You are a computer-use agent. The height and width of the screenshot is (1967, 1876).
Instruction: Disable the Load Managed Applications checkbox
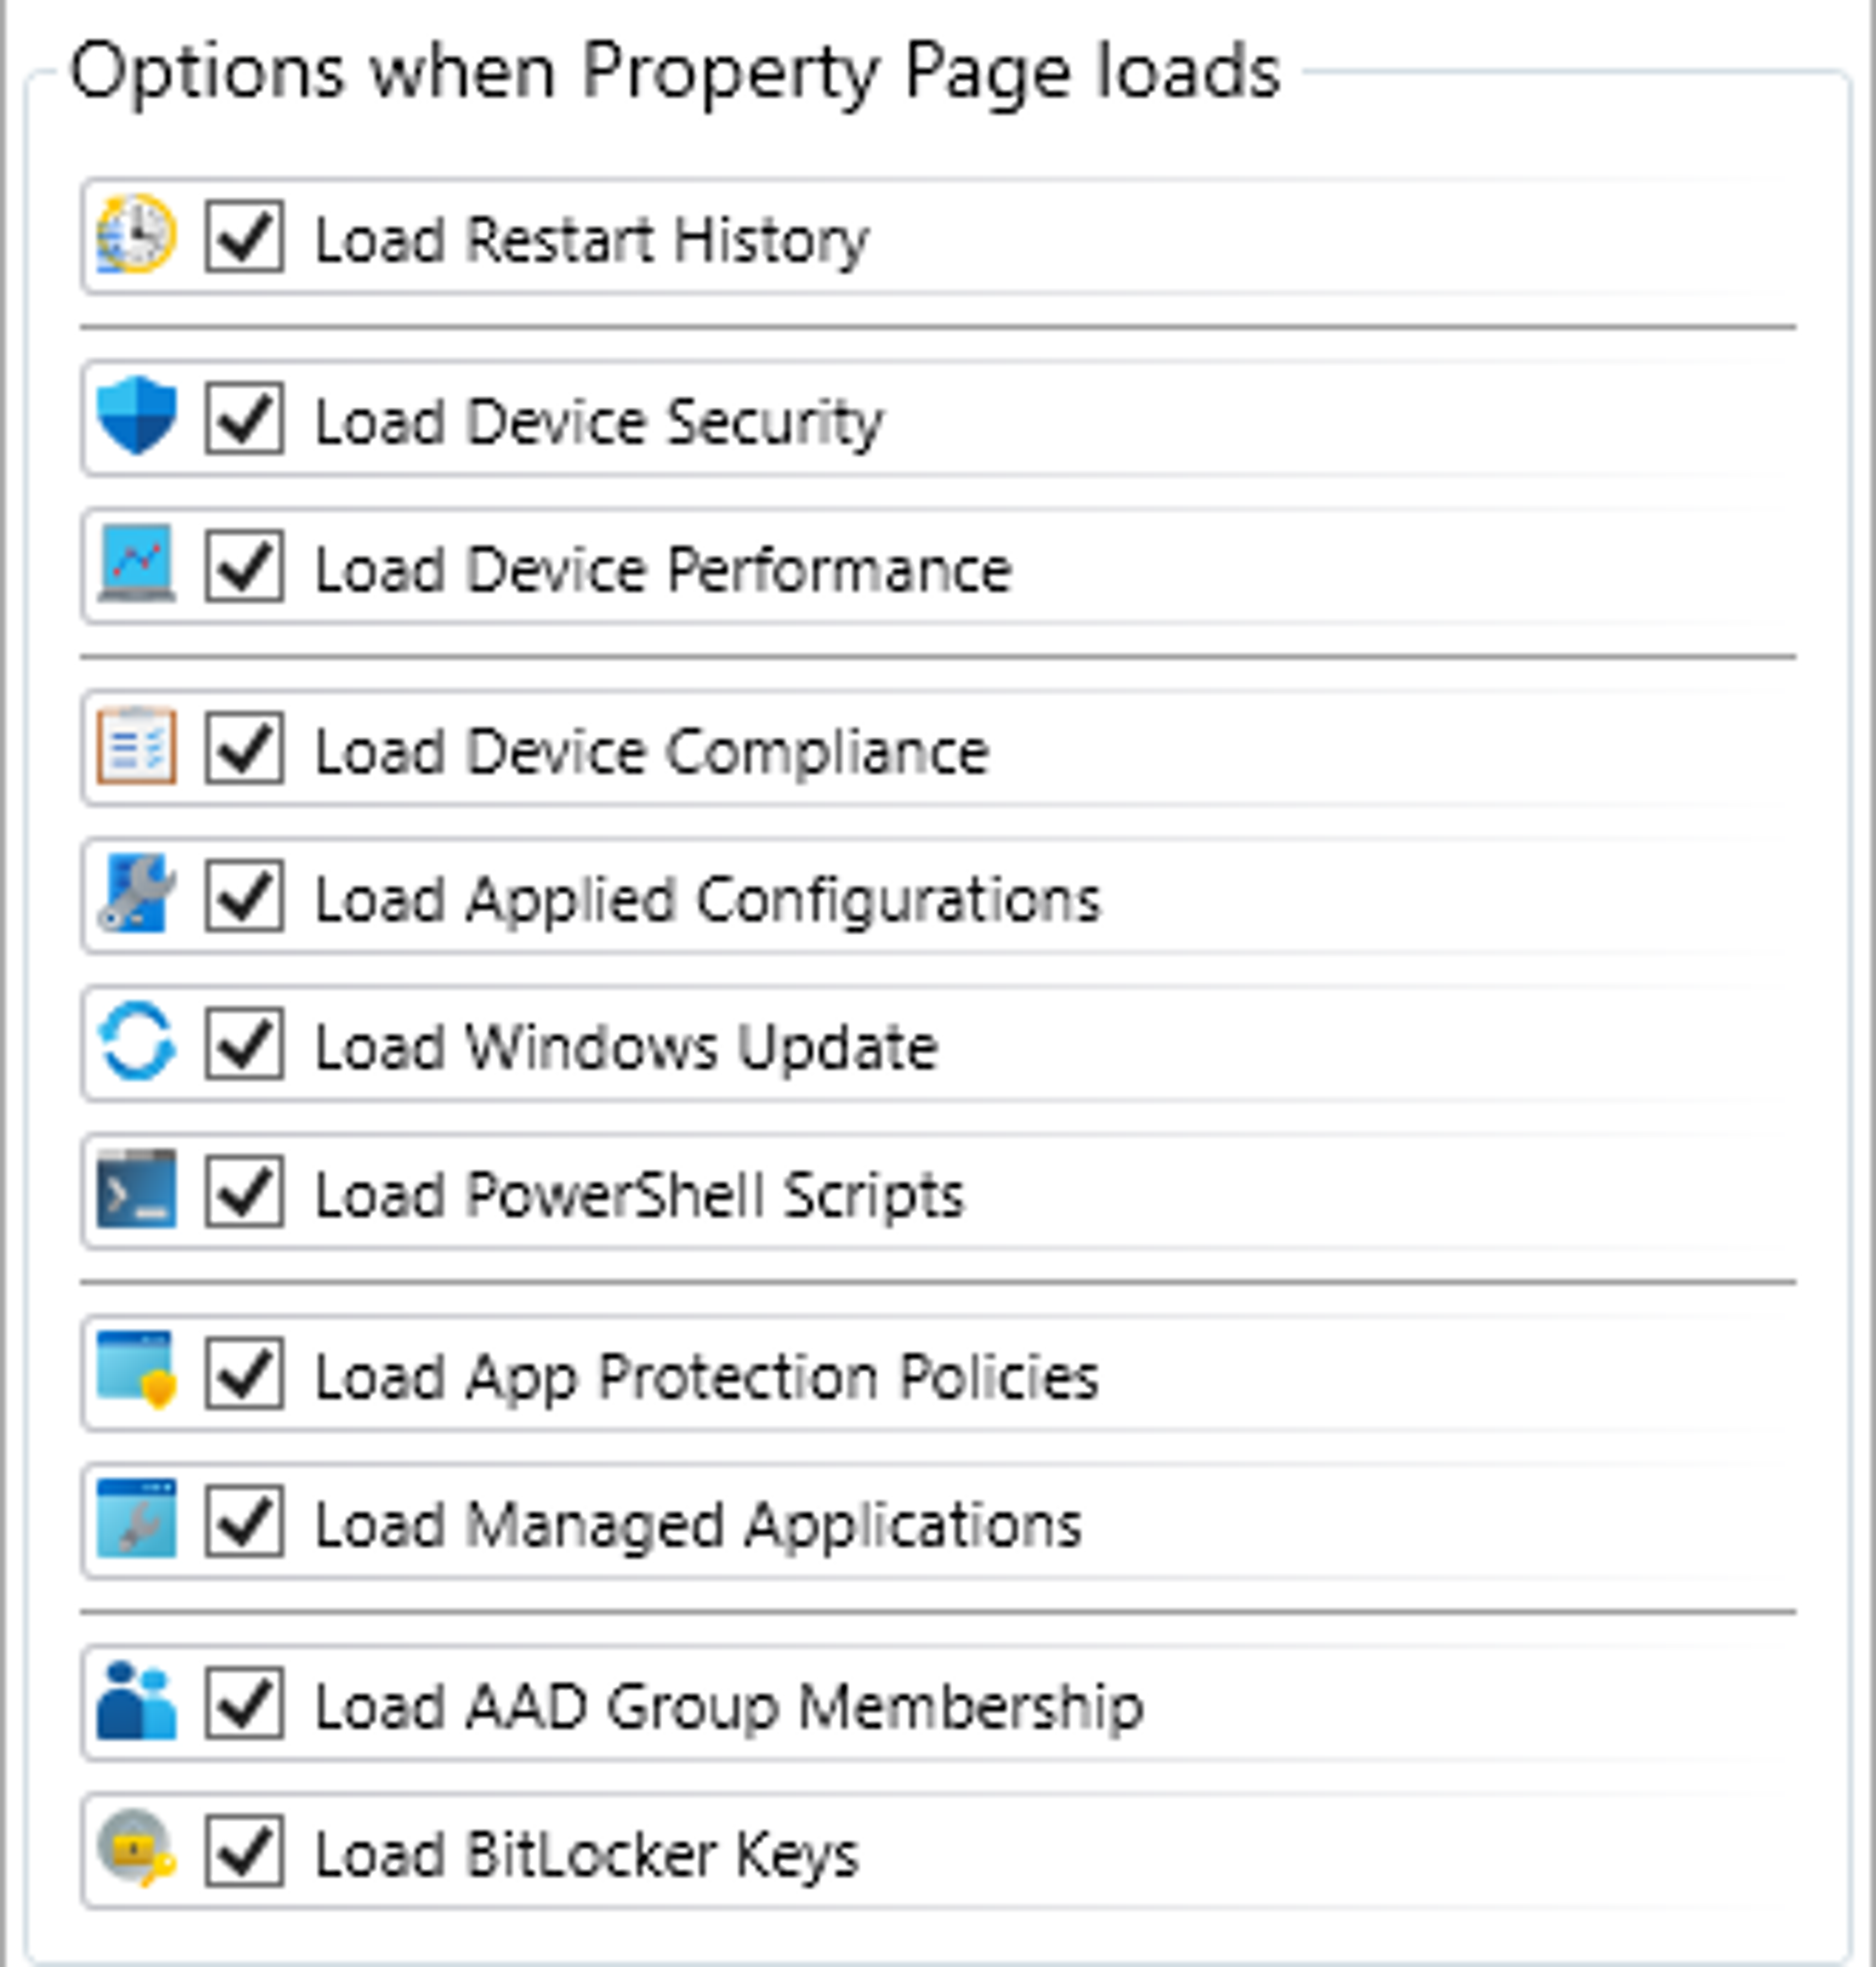(x=244, y=1521)
